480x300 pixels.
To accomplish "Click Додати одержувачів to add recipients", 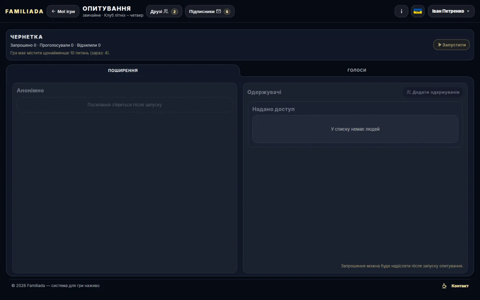I will click(433, 92).
